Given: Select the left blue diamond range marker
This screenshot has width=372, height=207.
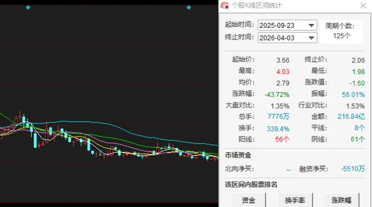Looking at the screenshot, I should click(x=28, y=7).
